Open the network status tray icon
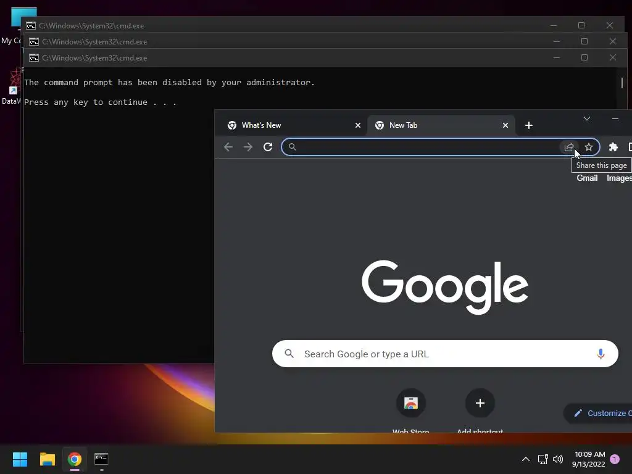This screenshot has width=632, height=474. coord(543,459)
